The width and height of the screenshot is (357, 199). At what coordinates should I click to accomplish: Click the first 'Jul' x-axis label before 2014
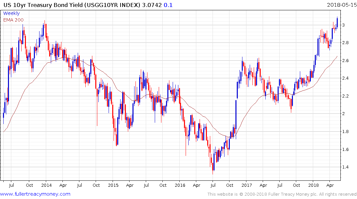point(11,185)
